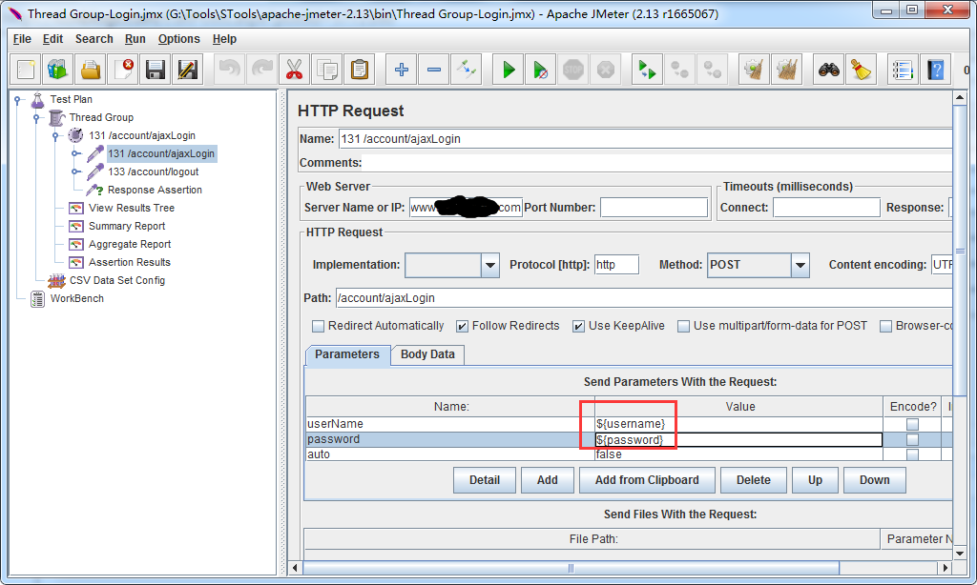Image resolution: width=977 pixels, height=585 pixels.
Task: Click the Expand All plus icon
Action: coord(402,70)
